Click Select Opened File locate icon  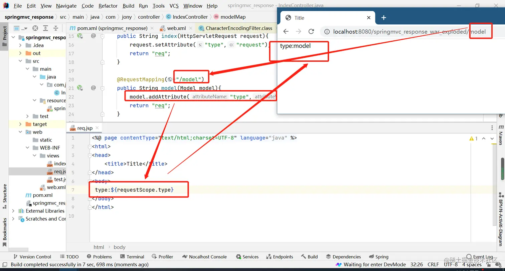coord(35,28)
